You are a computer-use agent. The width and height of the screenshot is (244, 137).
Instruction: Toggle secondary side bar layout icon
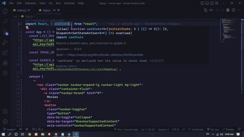212,3
